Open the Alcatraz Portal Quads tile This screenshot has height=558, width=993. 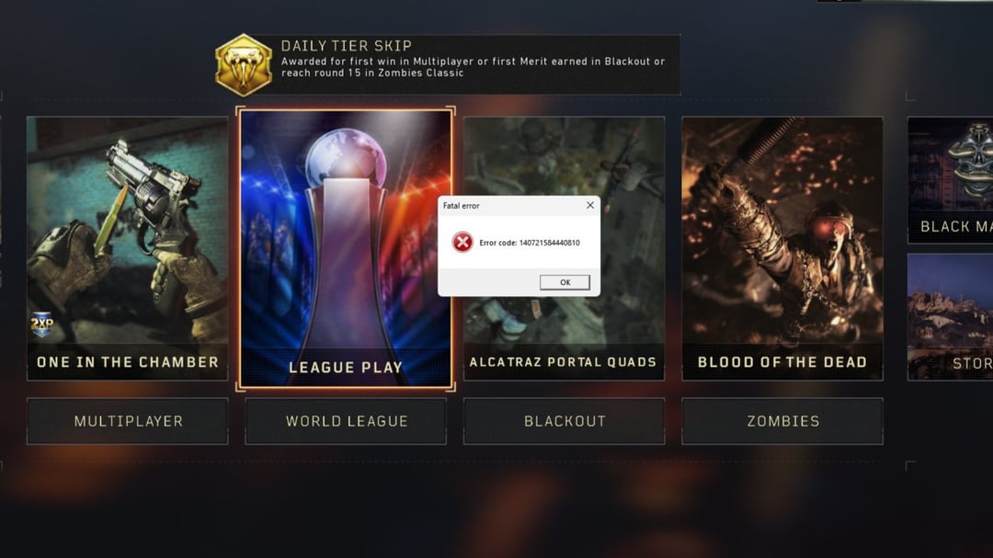tap(564, 248)
